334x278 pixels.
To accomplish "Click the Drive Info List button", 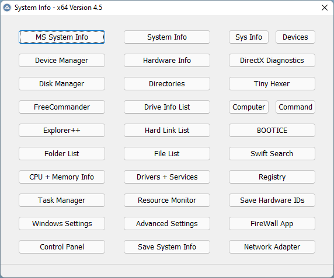I will (x=167, y=107).
